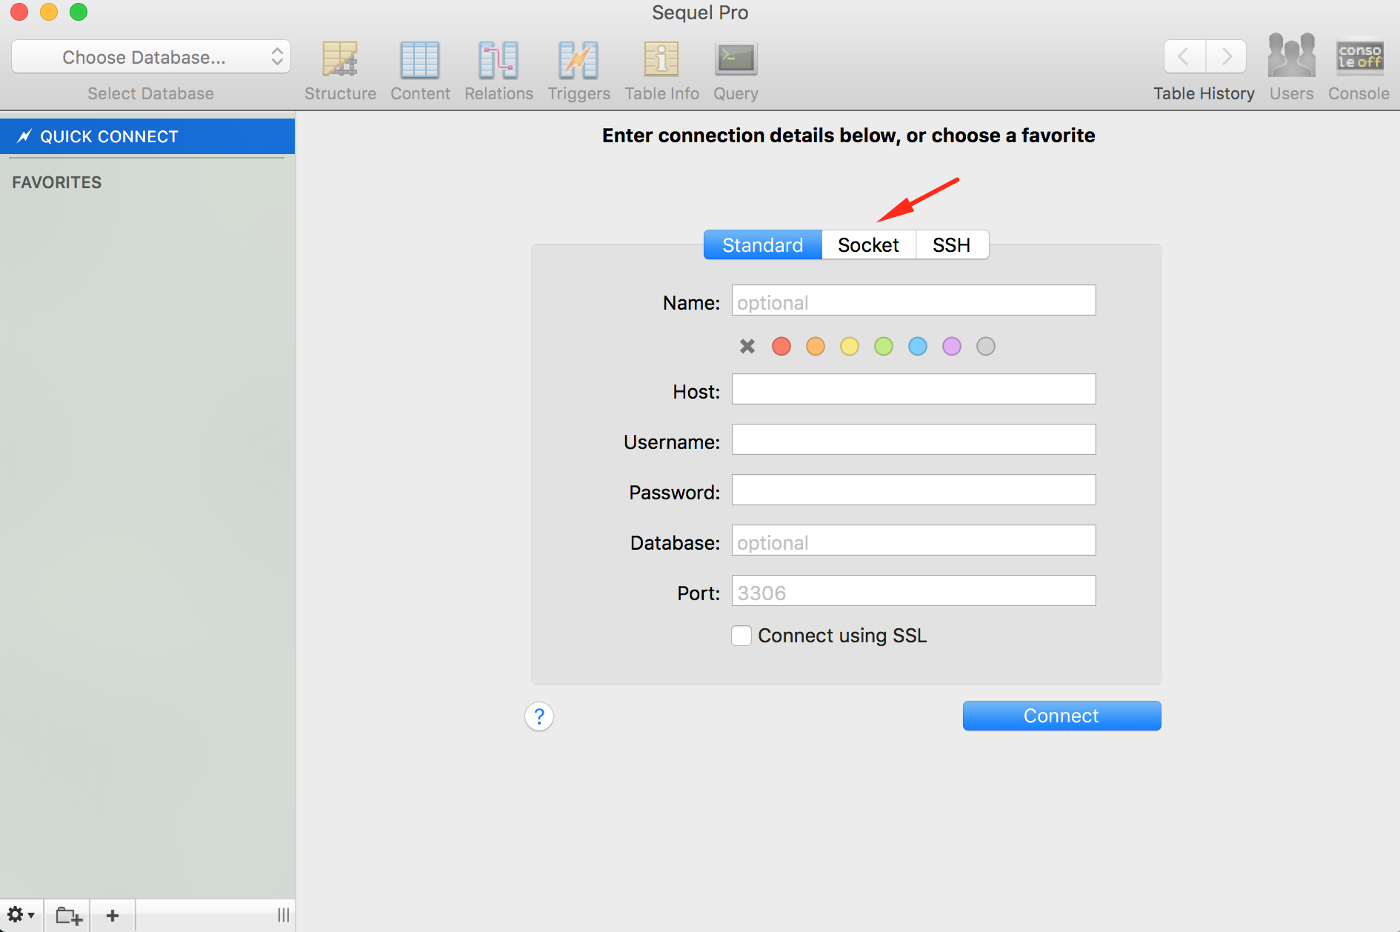Click the FAVORITES header in sidebar
This screenshot has height=932, width=1400.
pyautogui.click(x=57, y=182)
